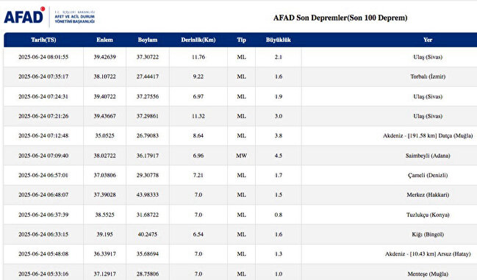The width and height of the screenshot is (477, 280).
Task: Click the MW type cell
Action: click(242, 156)
